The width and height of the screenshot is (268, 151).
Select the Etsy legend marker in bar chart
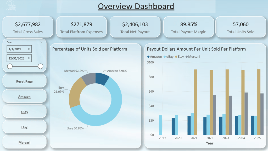point(176,57)
